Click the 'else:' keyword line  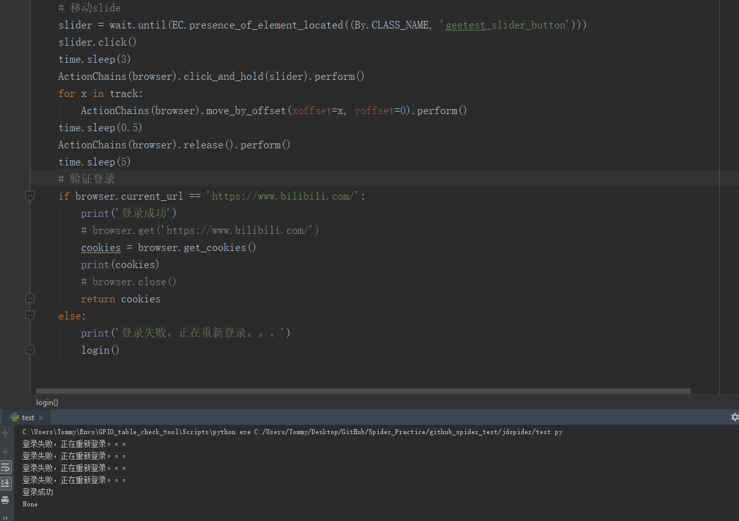72,316
